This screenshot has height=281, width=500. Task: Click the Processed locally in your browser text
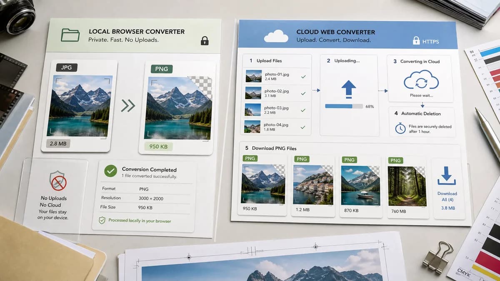click(140, 221)
